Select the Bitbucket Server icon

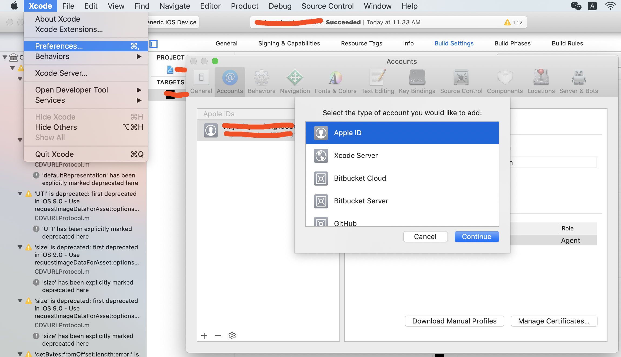321,201
